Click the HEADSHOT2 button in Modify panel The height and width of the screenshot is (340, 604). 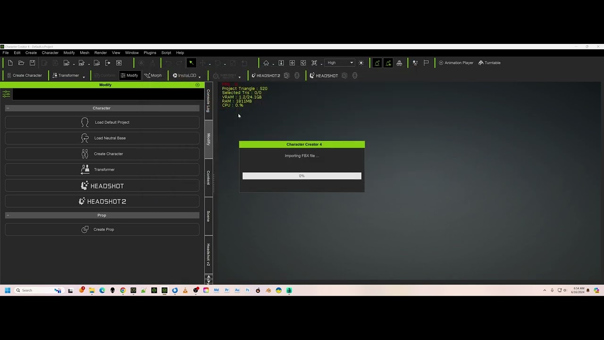tap(102, 202)
